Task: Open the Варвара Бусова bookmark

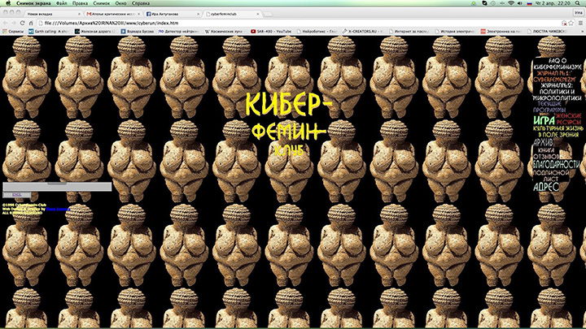Action: [138, 32]
